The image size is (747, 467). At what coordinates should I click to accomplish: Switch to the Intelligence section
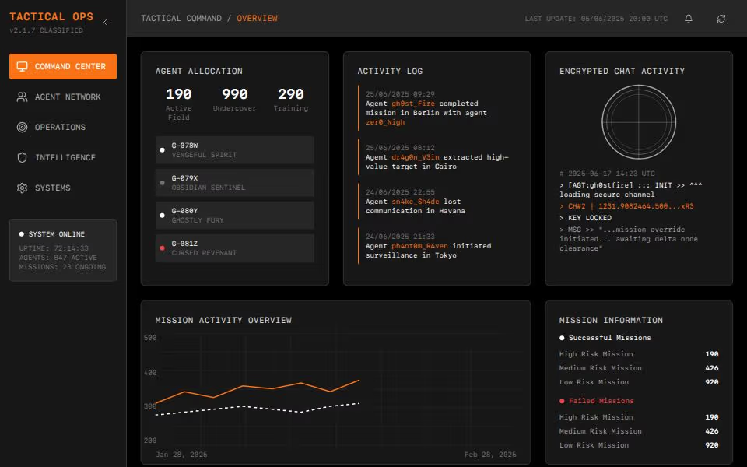[x=63, y=158]
